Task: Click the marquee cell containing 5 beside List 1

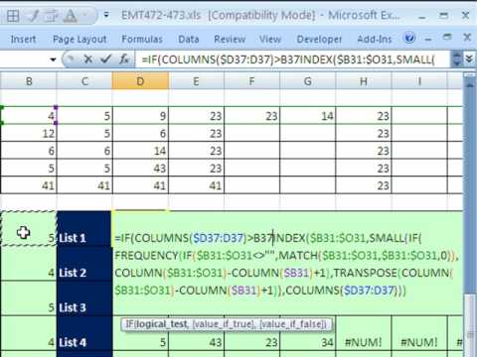Action: 29,229
